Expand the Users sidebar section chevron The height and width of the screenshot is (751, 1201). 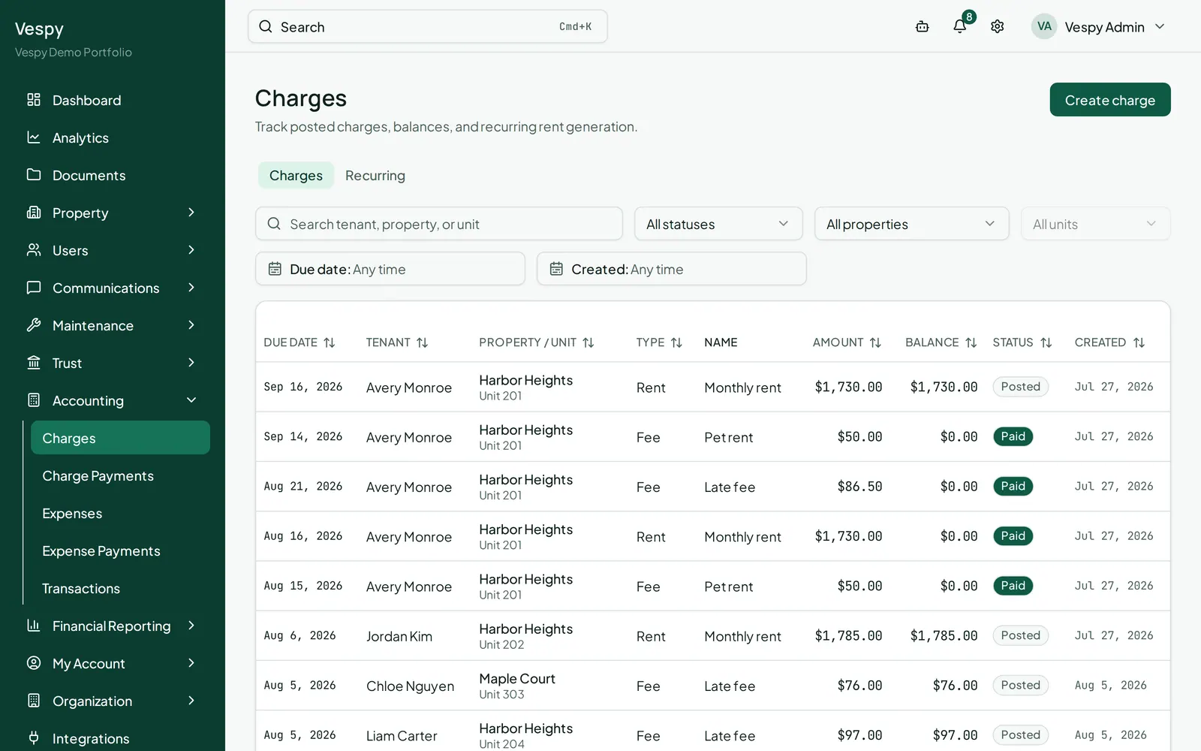pyautogui.click(x=191, y=250)
